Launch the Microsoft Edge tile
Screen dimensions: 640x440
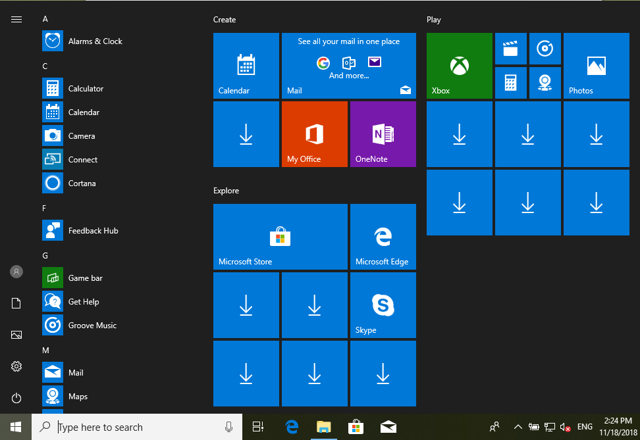pos(383,237)
